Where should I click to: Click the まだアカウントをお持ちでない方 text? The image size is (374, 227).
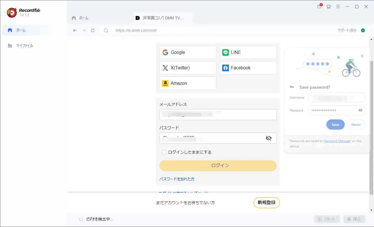tap(185, 203)
